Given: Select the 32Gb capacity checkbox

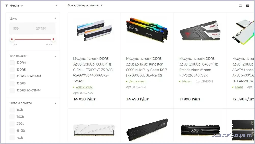Looking at the screenshot, I should click(x=12, y=124).
